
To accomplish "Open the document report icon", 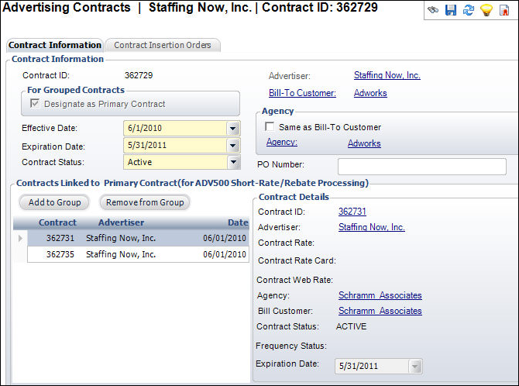I will (504, 10).
